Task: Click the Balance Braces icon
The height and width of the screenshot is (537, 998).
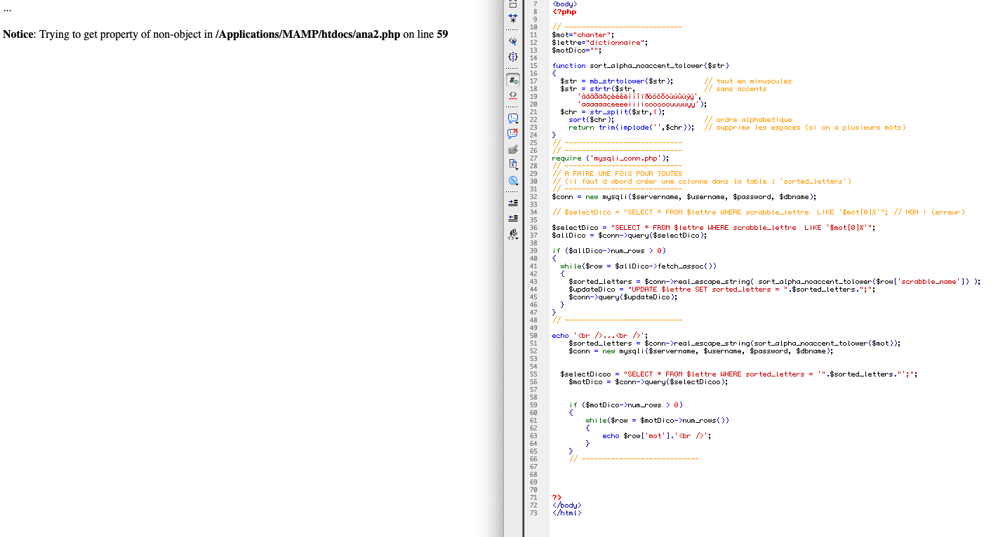Action: coord(513,56)
